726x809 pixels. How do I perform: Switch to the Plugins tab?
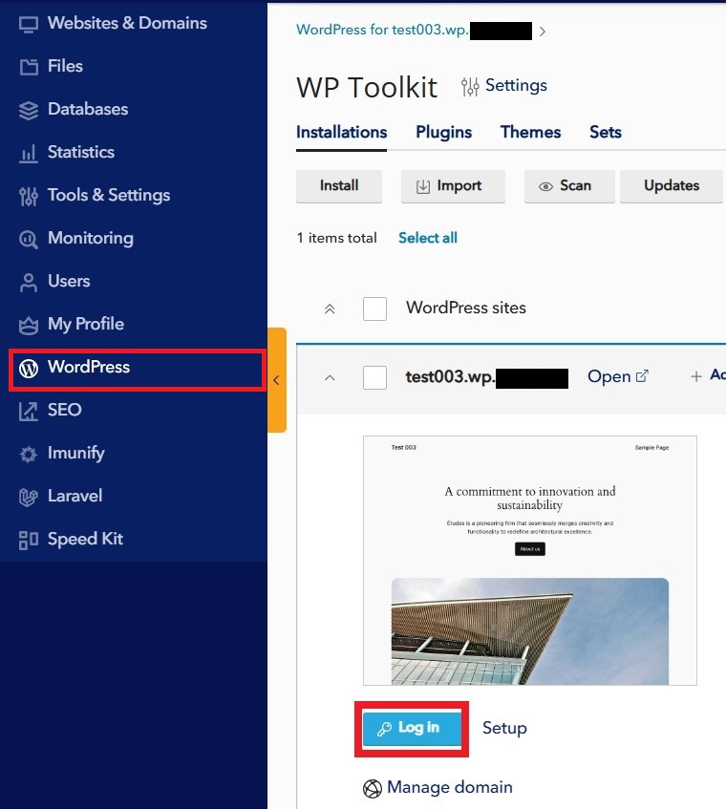coord(444,132)
